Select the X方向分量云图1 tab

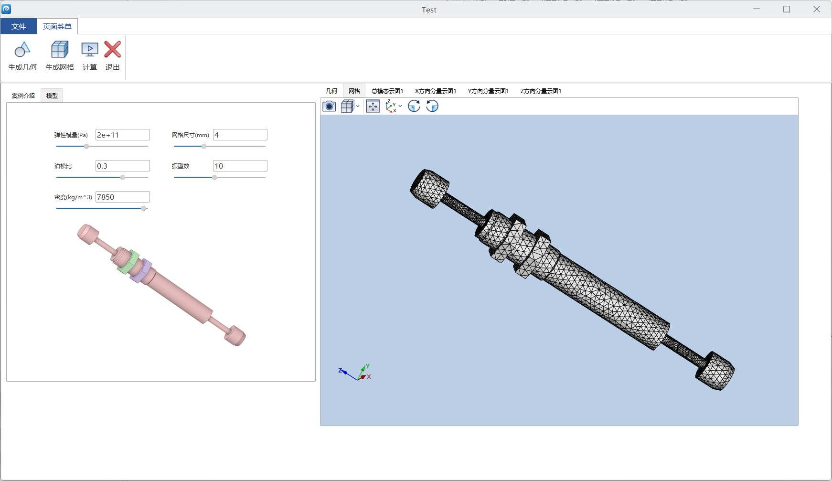(x=436, y=91)
